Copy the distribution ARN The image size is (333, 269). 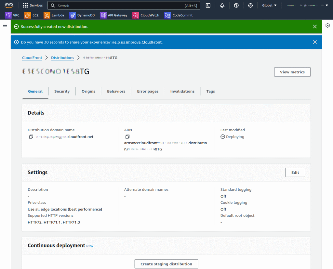(127, 137)
